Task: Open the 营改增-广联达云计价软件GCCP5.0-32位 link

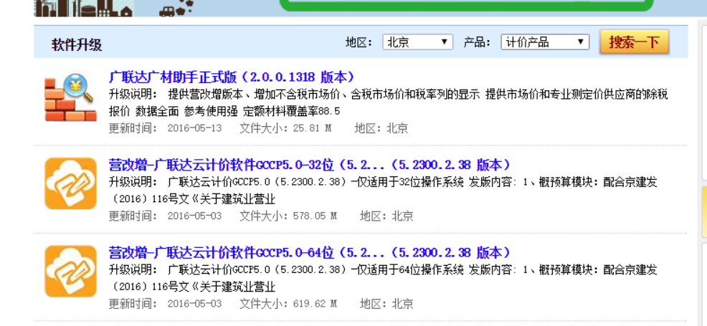Action: coord(310,165)
